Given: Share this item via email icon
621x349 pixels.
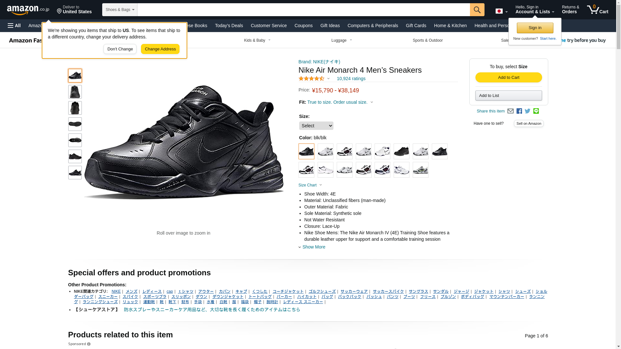Looking at the screenshot, I should pos(510,111).
